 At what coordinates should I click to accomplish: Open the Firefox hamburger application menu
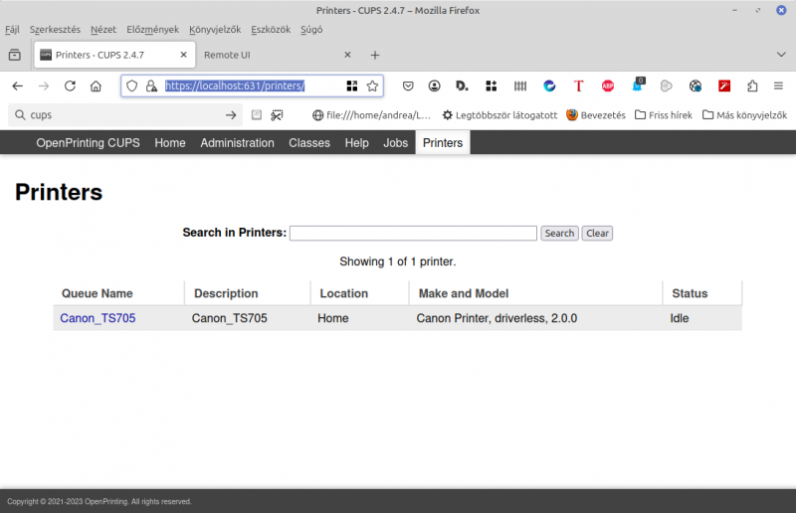pyautogui.click(x=779, y=86)
